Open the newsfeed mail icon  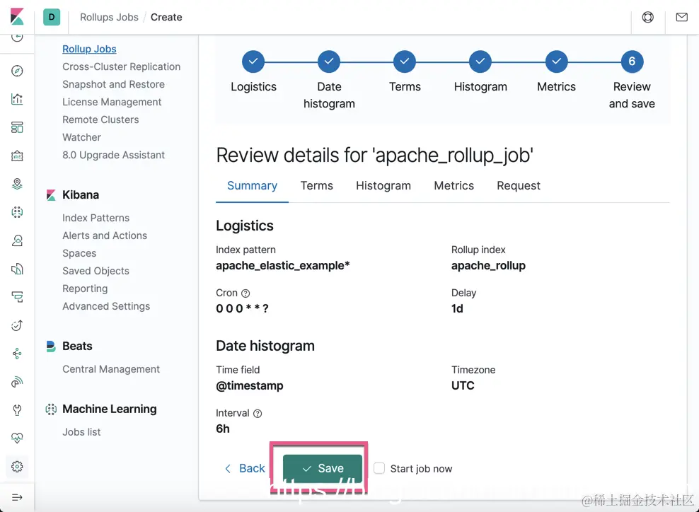(x=681, y=17)
